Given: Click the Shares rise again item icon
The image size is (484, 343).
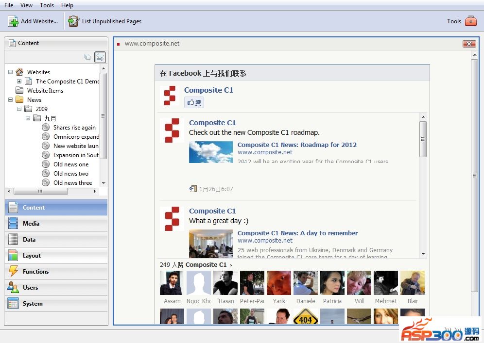Looking at the screenshot, I should tap(46, 127).
